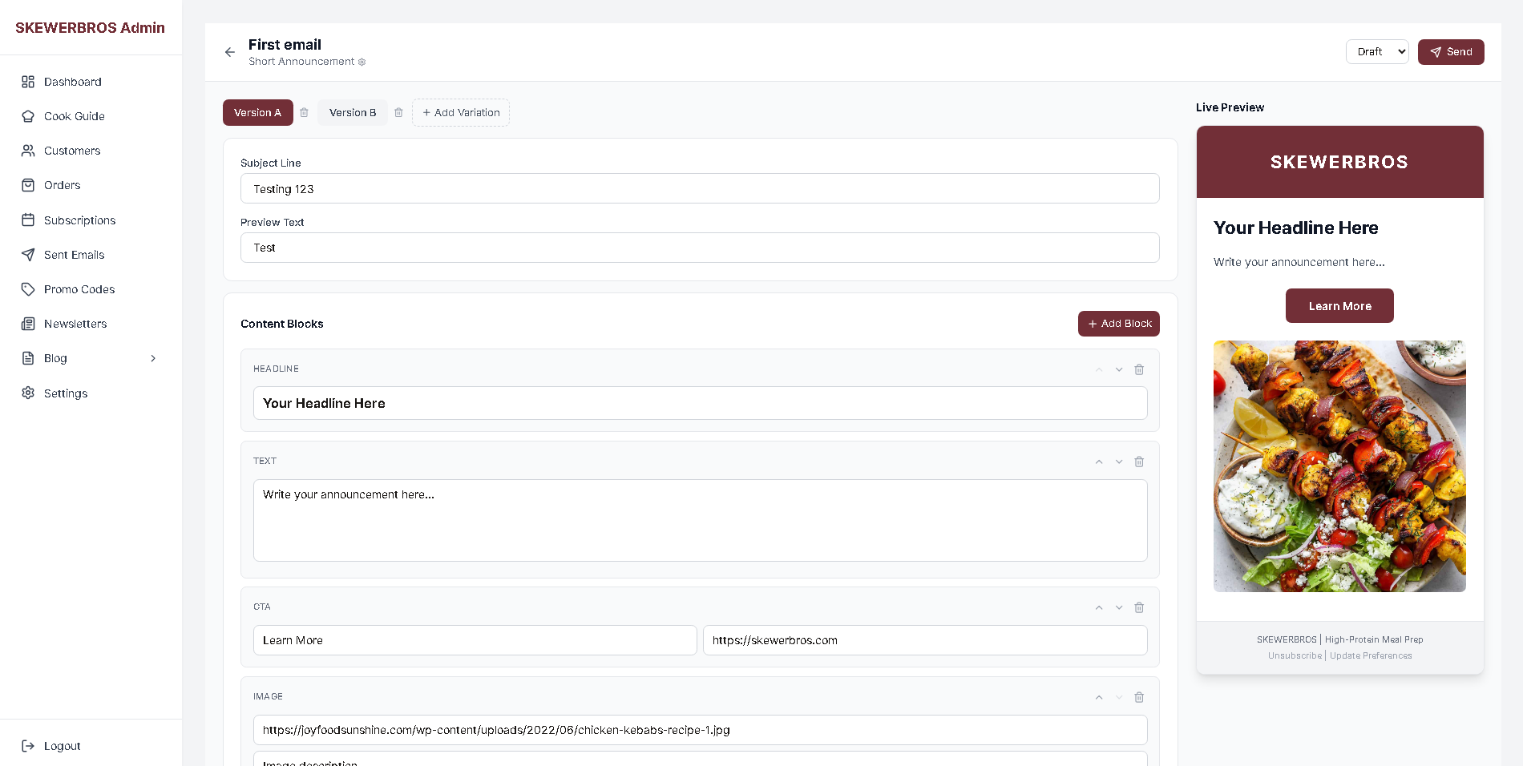Delete the Headline block
The image size is (1523, 766).
(x=1139, y=369)
